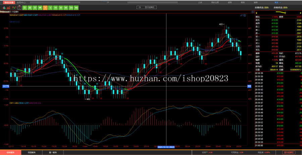Select the bar chart type icon
The width and height of the screenshot is (302, 155).
4,8
